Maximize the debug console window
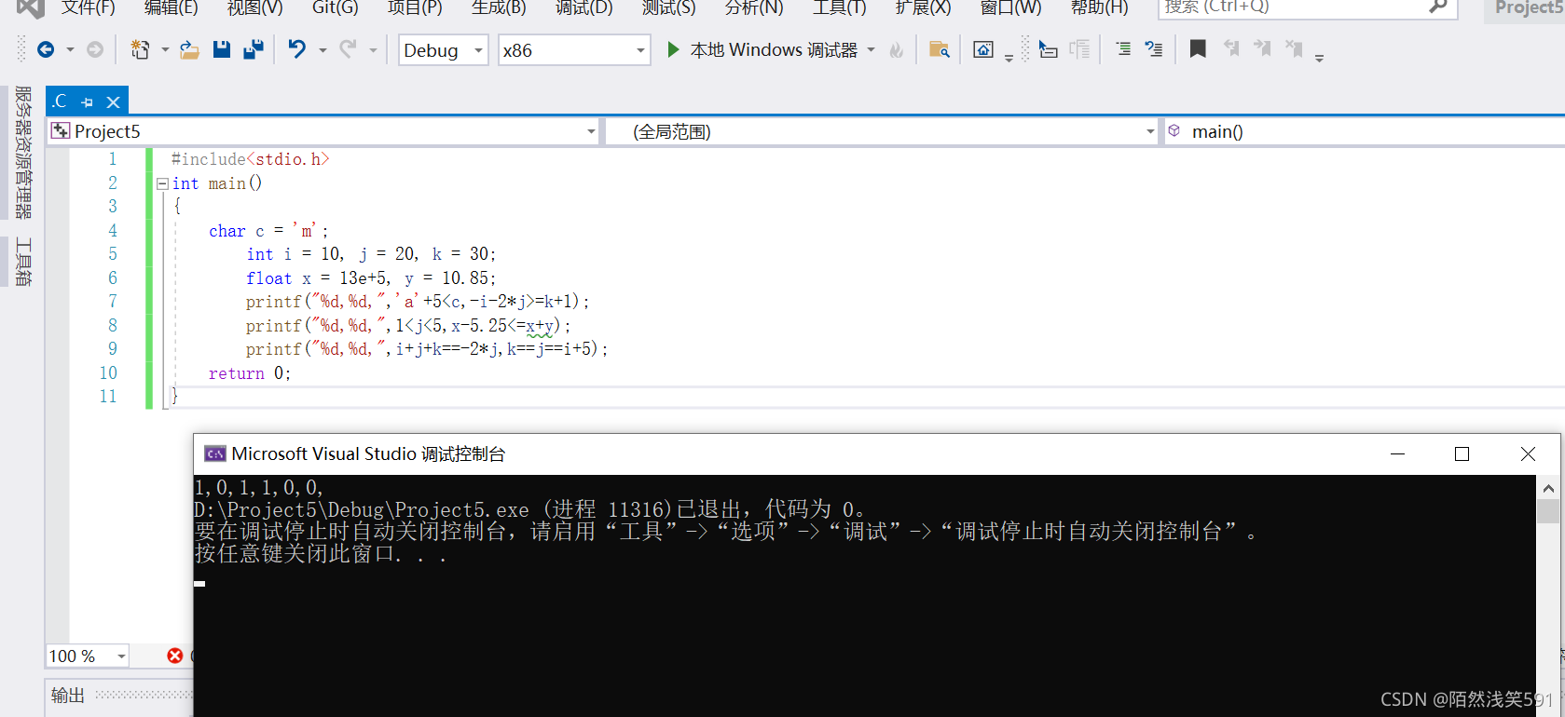 pos(1462,453)
